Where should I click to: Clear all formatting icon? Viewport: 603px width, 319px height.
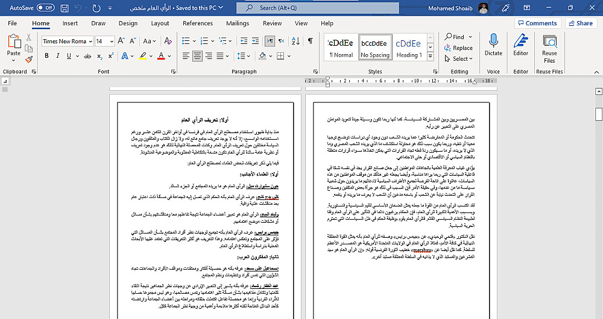click(x=168, y=41)
